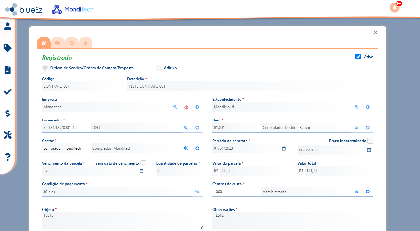Open contract start date calendar picker
This screenshot has width=420, height=231.
[284, 148]
